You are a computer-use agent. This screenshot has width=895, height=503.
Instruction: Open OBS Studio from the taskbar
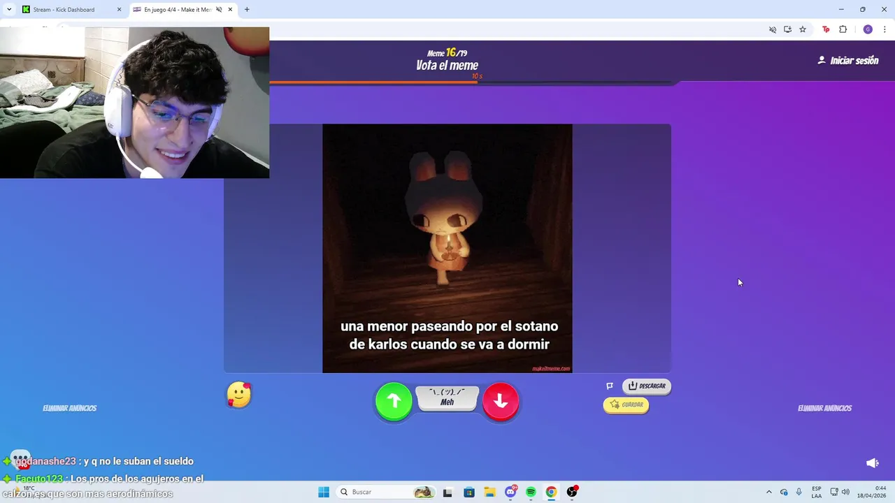click(x=572, y=492)
